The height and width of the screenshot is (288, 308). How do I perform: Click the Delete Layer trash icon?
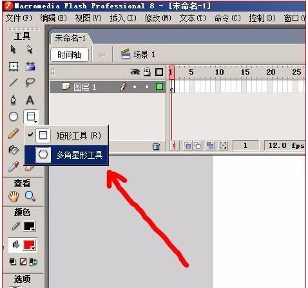tap(156, 147)
